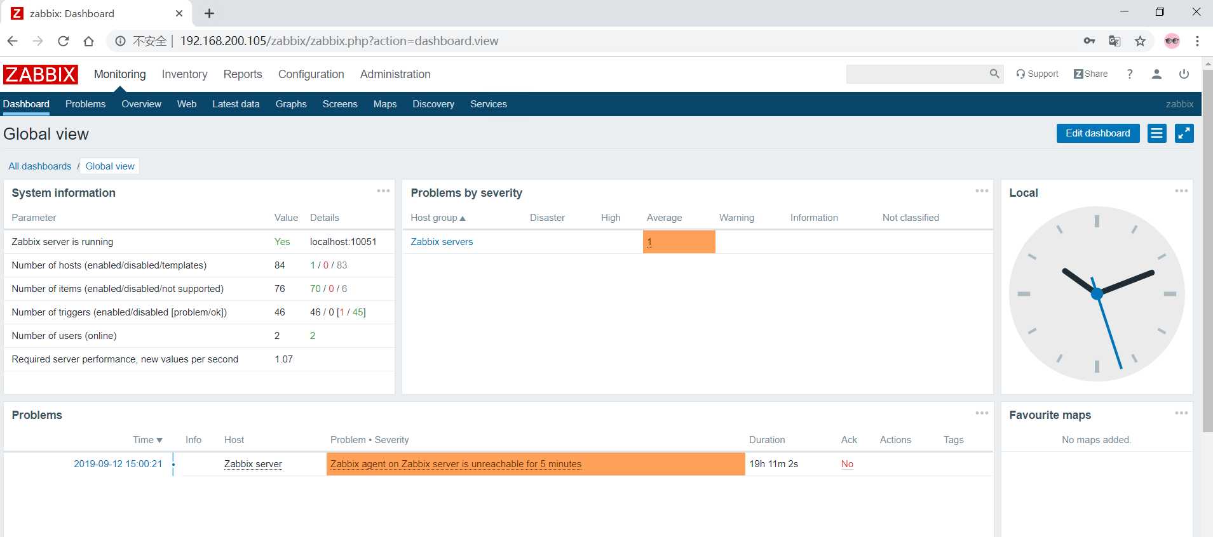Switch to Latest data submenu tab
This screenshot has width=1213, height=537.
pyautogui.click(x=236, y=104)
